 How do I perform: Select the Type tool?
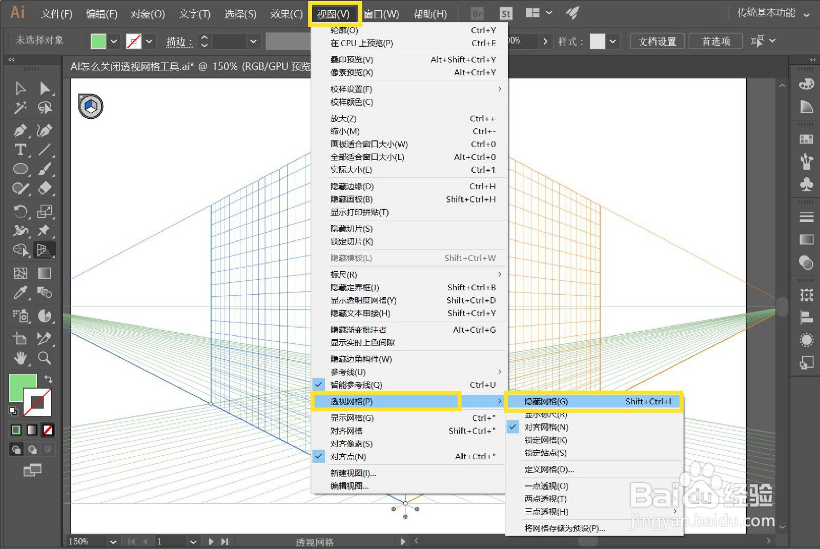click(x=20, y=150)
